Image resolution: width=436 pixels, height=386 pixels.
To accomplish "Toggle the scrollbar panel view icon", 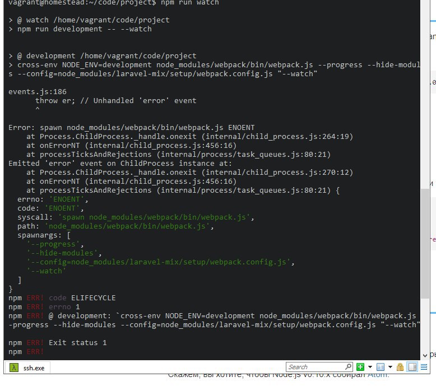I will point(412,367).
